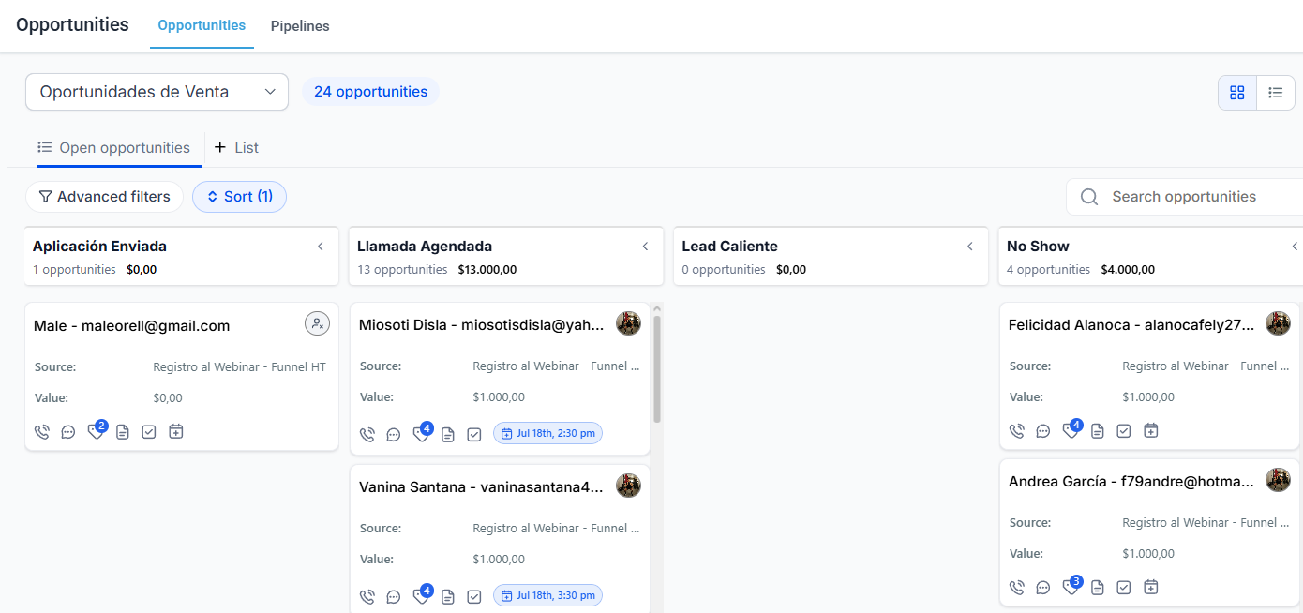Screen dimensions: 1303x613
Task: Click owner avatar on Vanina Santana card
Action: [x=628, y=486]
